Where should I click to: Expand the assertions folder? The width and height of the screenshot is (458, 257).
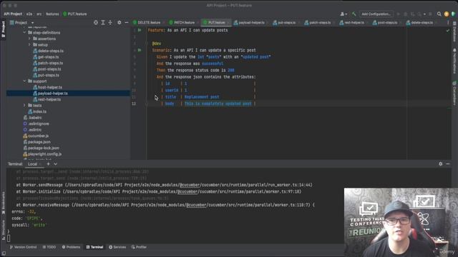click(29, 39)
